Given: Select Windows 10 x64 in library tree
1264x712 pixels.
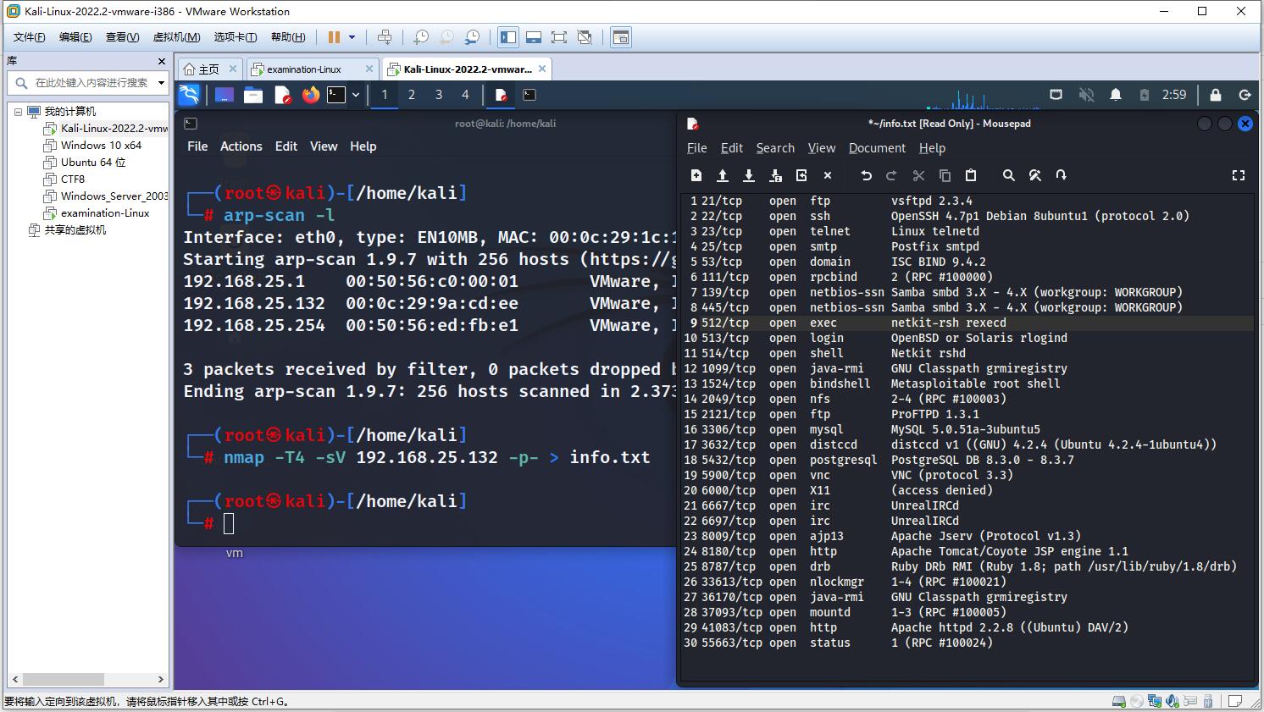Looking at the screenshot, I should point(101,146).
